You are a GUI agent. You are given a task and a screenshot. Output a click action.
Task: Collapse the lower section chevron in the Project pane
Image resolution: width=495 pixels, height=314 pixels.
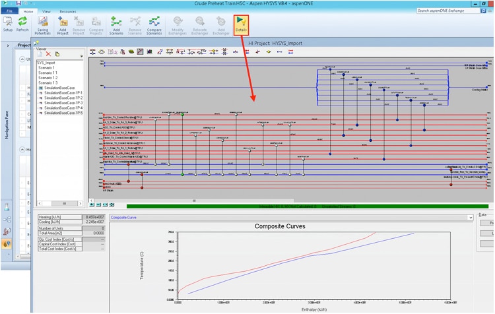[x=22, y=149]
